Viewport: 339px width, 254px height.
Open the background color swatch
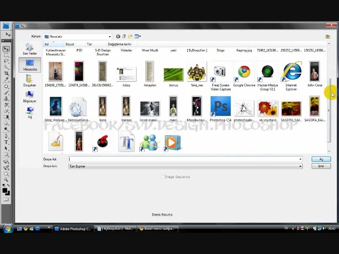[8, 193]
